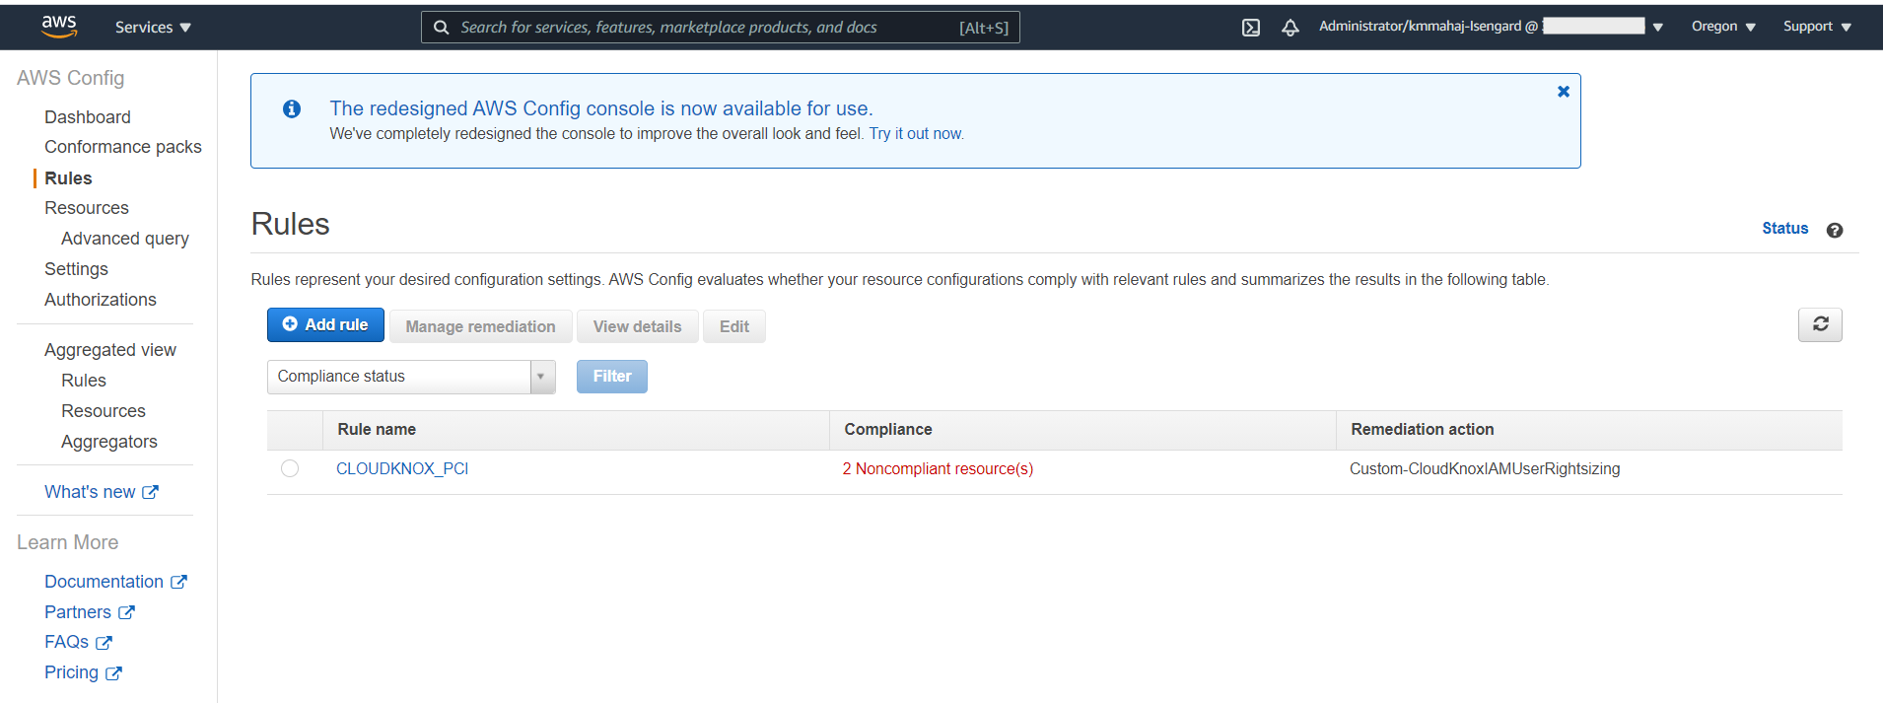Viewport: 1883px width, 703px height.
Task: Open Aggregated view in sidebar
Action: [109, 350]
